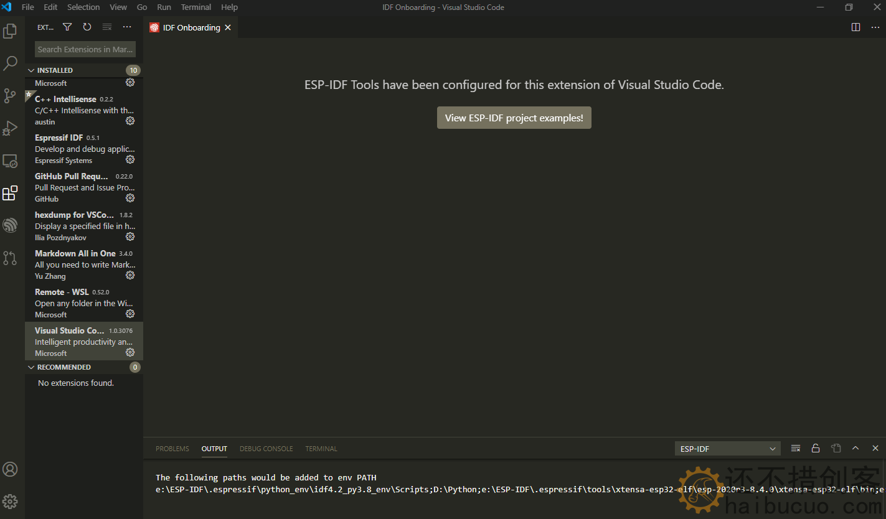This screenshot has height=519, width=886.
Task: Select the GitHub Pull Requests extension entry
Action: click(x=84, y=187)
